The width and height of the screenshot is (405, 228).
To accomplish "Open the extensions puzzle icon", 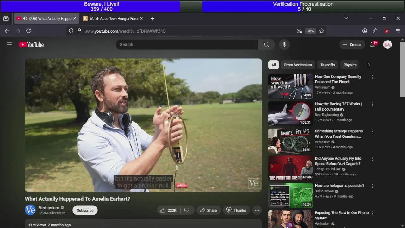I will (376, 31).
